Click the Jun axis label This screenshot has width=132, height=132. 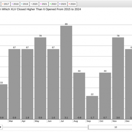pyautogui.click(x=49, y=121)
